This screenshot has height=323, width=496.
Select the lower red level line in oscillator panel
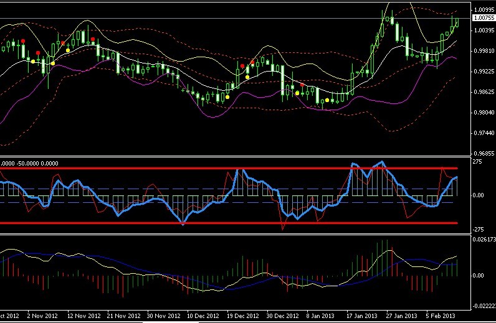click(229, 223)
